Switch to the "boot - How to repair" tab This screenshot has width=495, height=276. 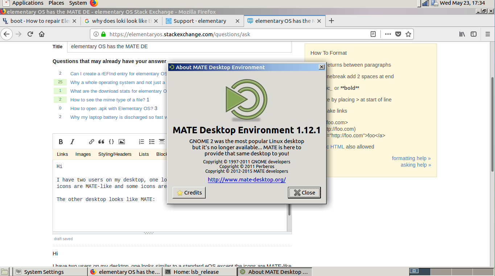pyautogui.click(x=40, y=21)
